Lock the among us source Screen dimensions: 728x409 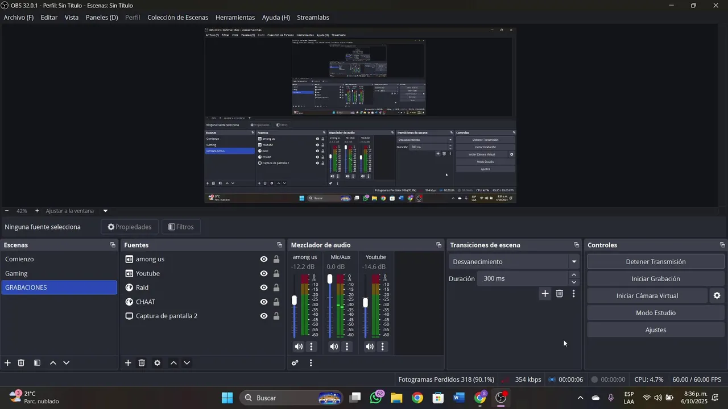pyautogui.click(x=276, y=259)
